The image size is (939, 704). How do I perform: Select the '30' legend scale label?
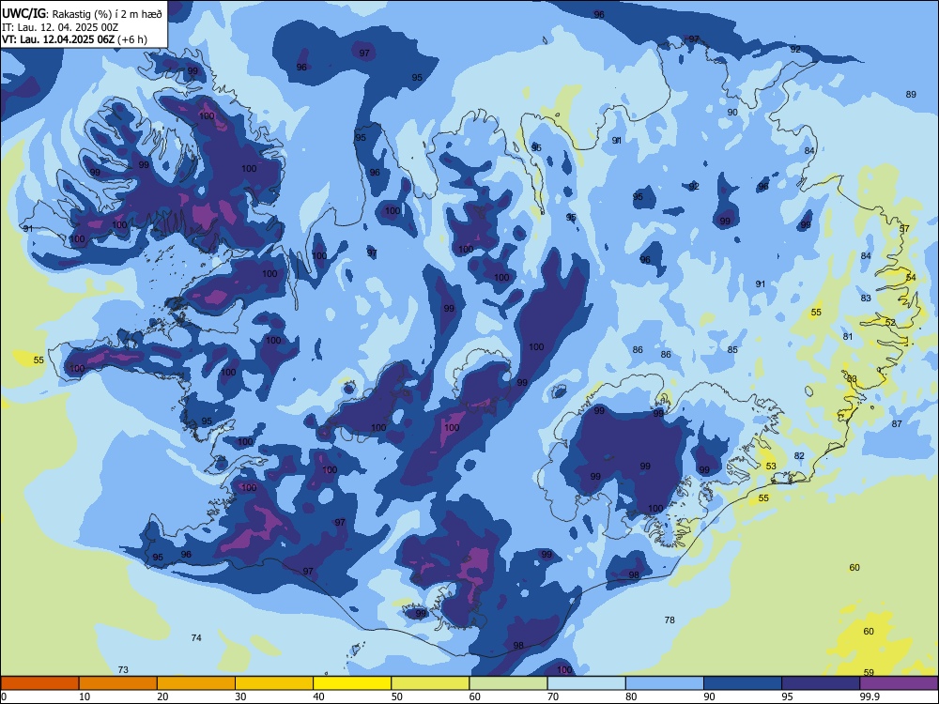pyautogui.click(x=240, y=696)
